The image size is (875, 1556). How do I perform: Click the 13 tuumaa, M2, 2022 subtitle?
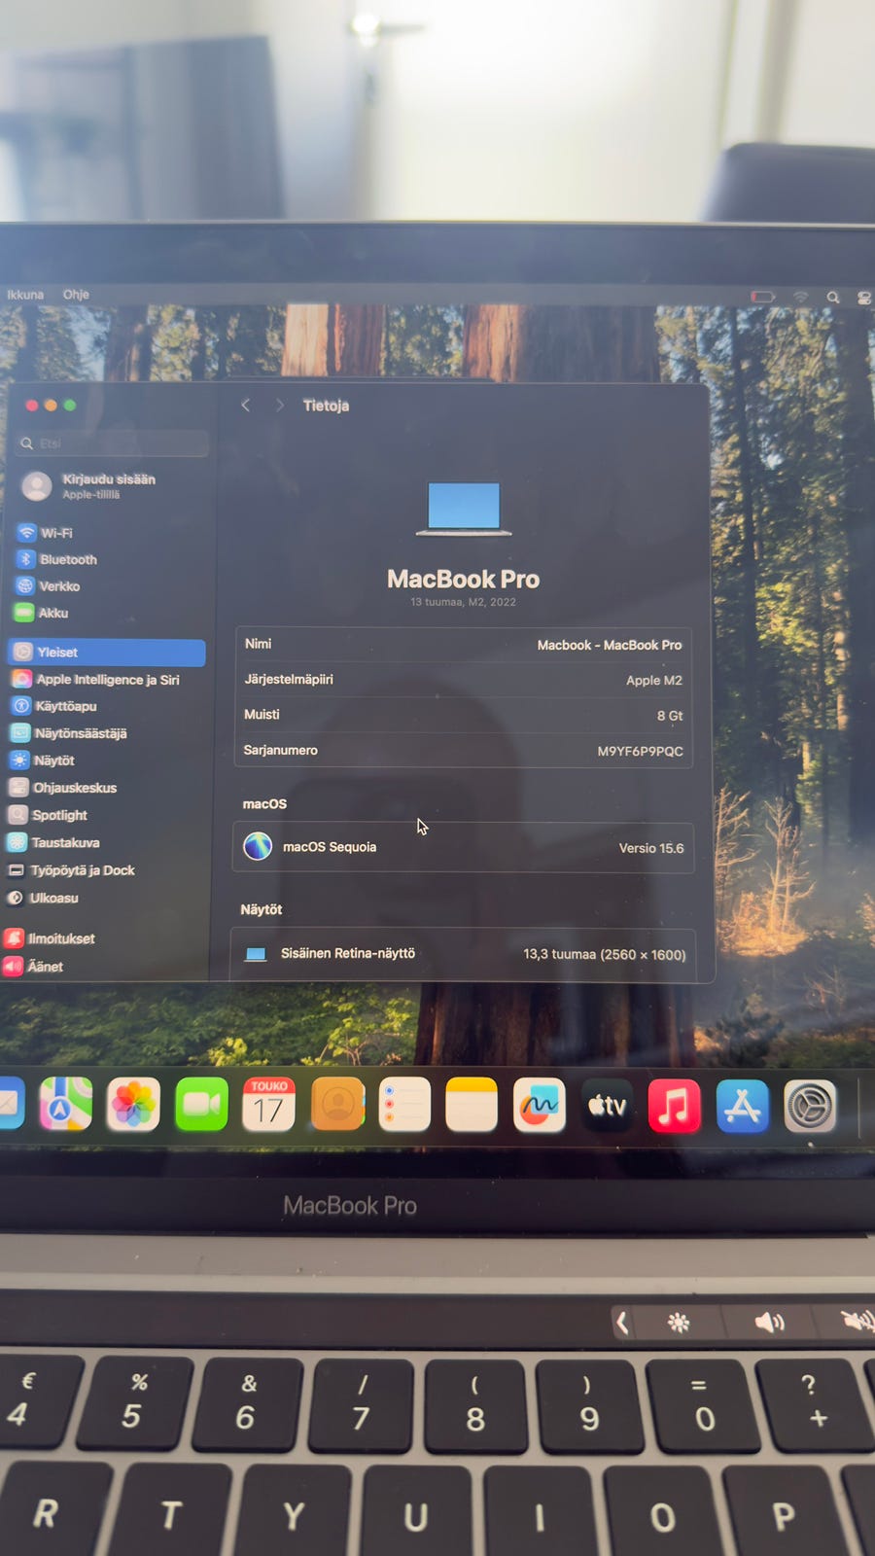[464, 602]
